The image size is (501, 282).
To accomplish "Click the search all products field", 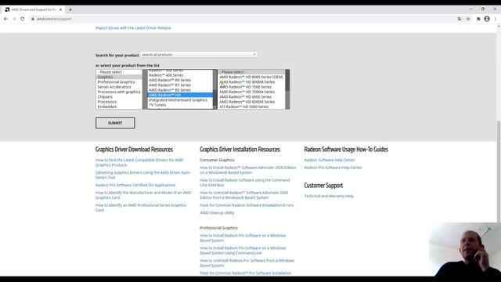I will (198, 55).
